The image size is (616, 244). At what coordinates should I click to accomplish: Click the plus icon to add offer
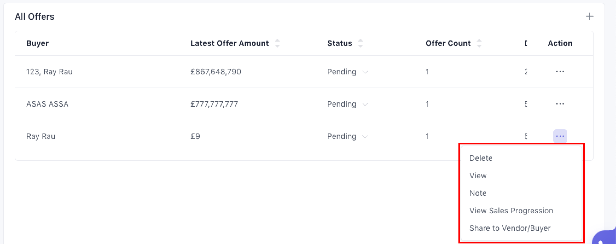tap(589, 16)
